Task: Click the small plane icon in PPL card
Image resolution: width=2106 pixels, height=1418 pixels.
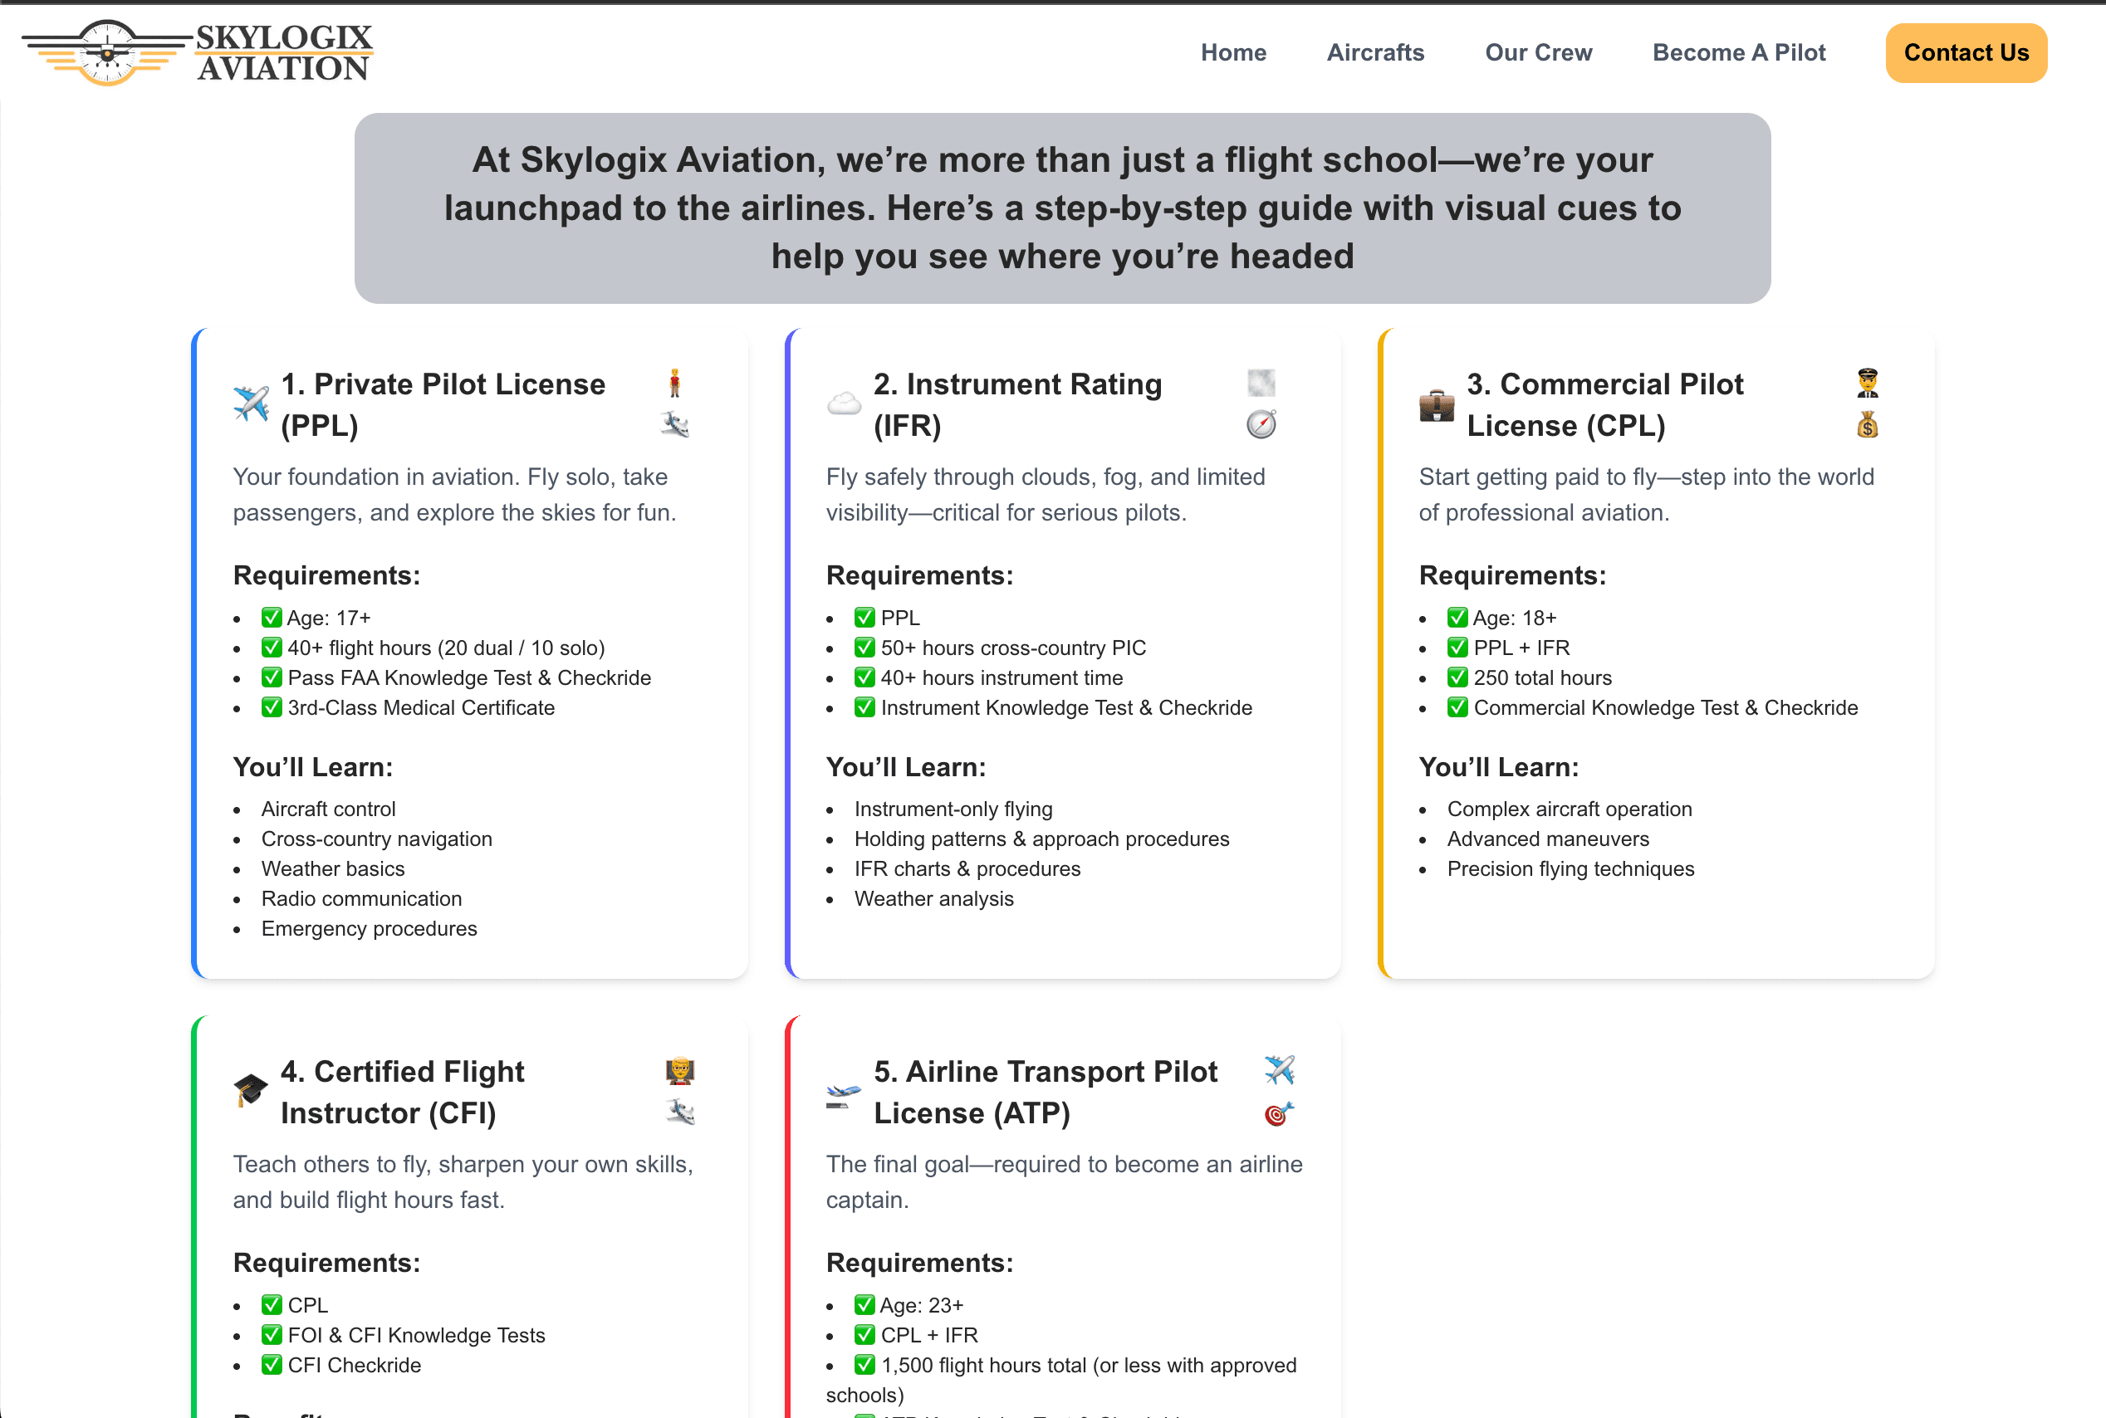Action: point(674,424)
